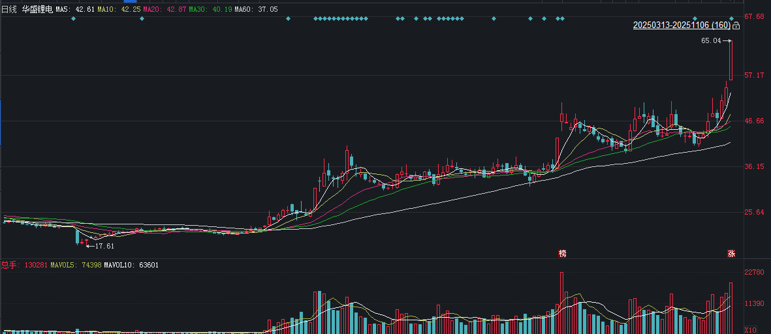The image size is (771, 334).
Task: Click the red 榜 marker icon
Action: [x=562, y=253]
